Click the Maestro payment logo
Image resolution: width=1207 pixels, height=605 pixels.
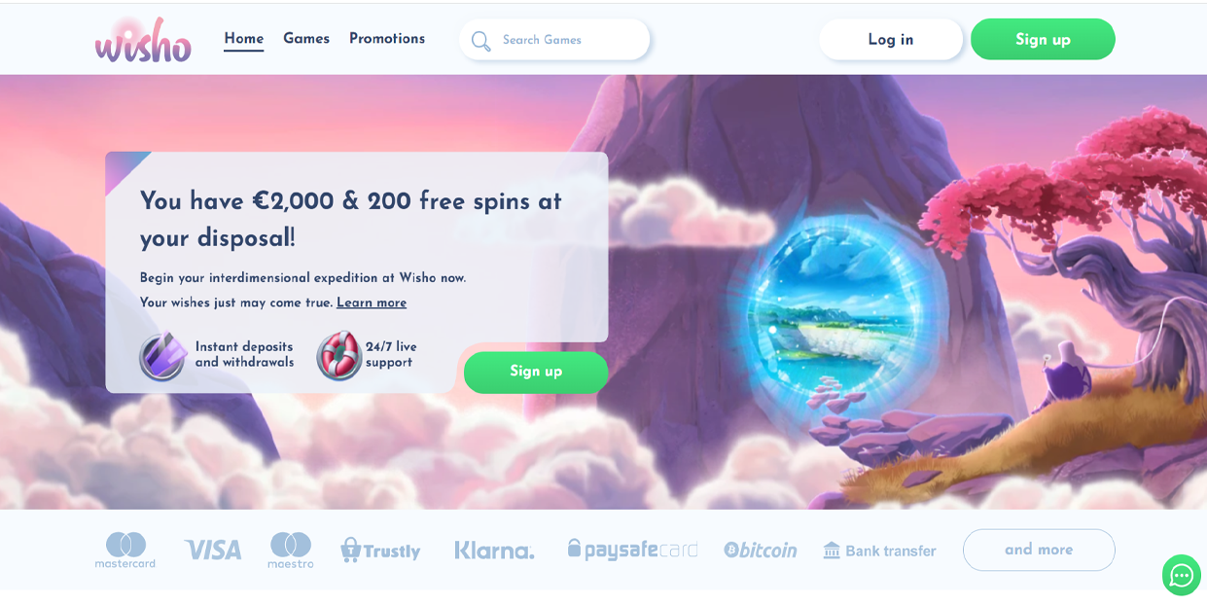click(x=291, y=550)
